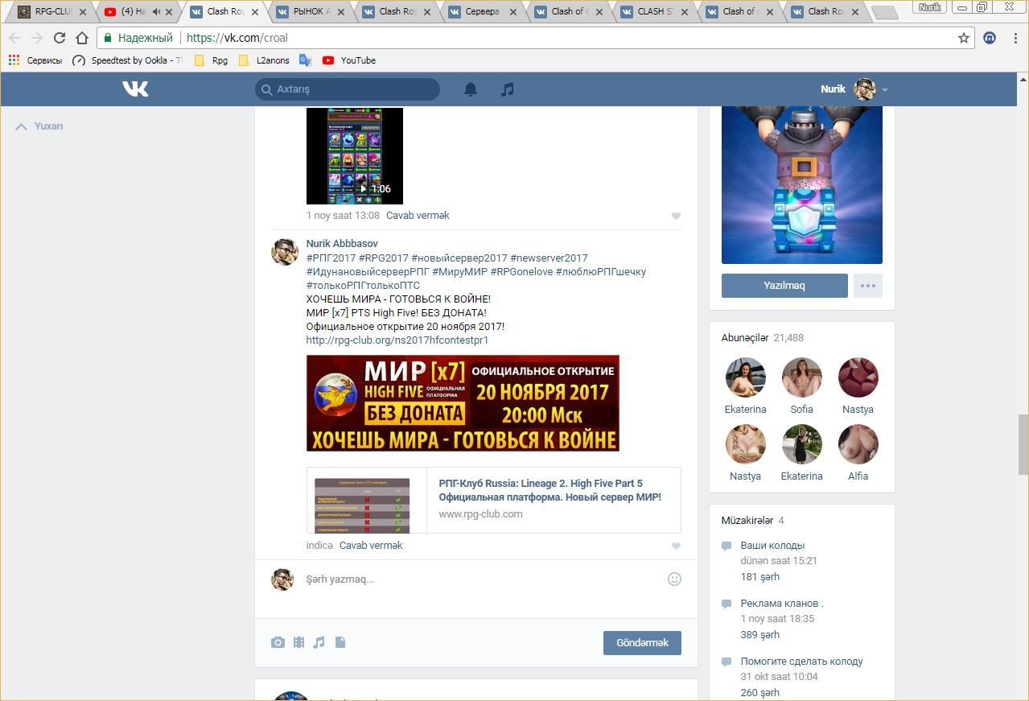Play the 1:06 video thumbnail
1029x701 pixels.
(x=355, y=155)
